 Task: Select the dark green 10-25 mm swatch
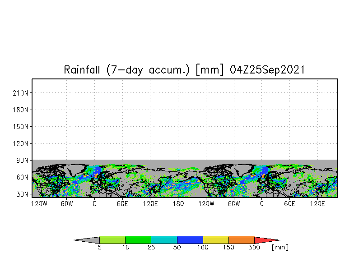[138, 240]
